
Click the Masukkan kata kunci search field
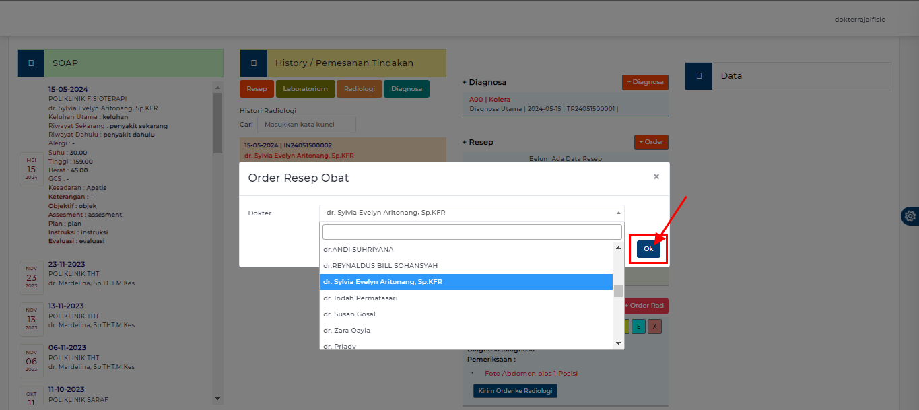tap(306, 124)
